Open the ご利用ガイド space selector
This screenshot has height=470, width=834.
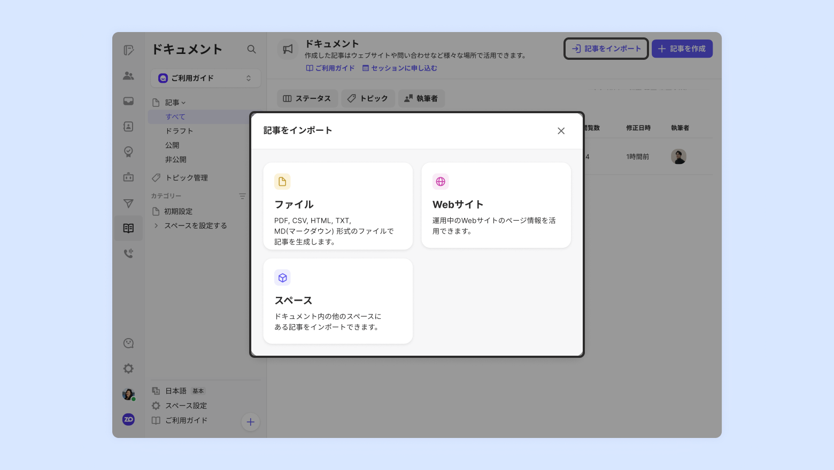(x=206, y=78)
